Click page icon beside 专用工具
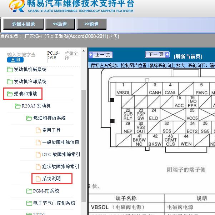 tap(38, 130)
